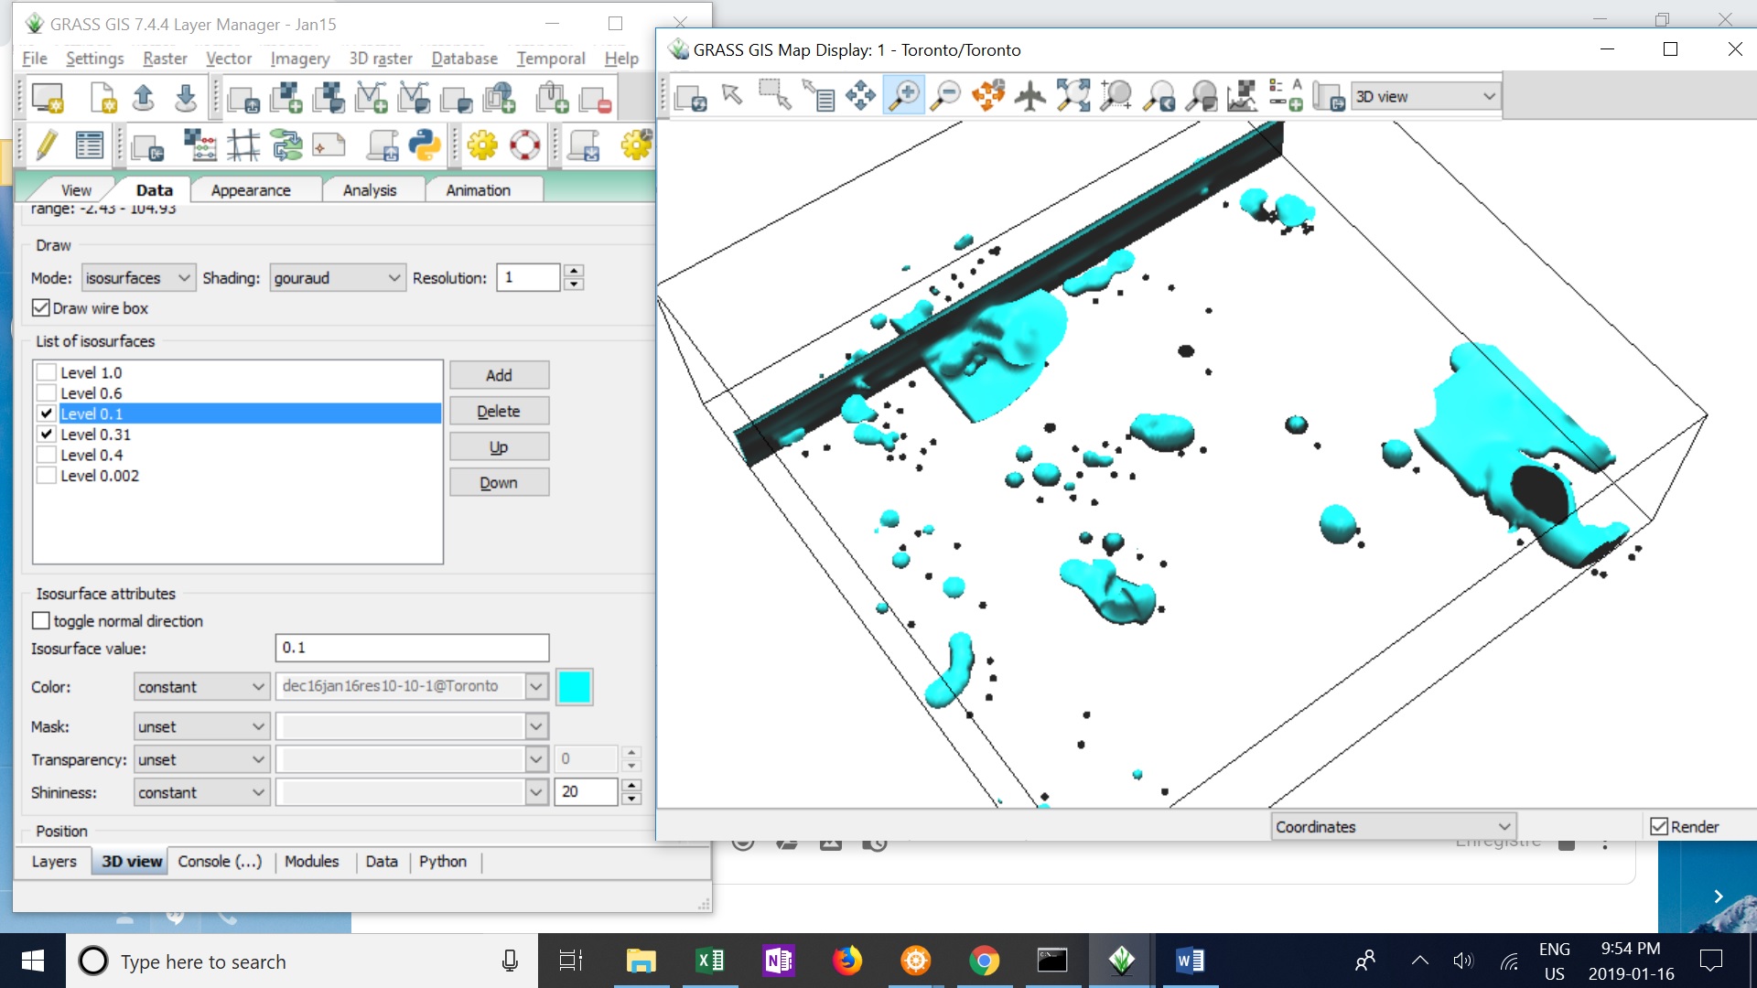
Task: Select the Pan tool in Map Display
Action: click(x=860, y=95)
